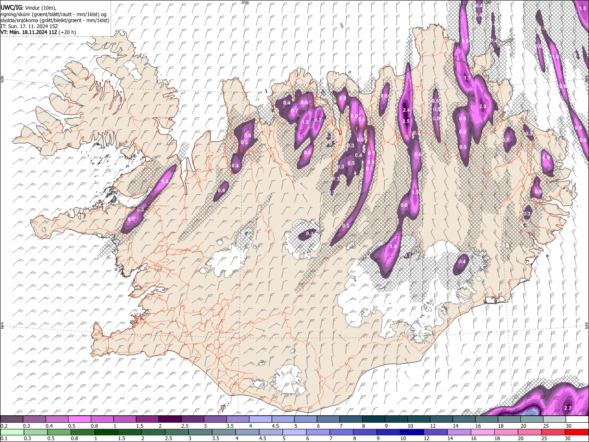The height and width of the screenshot is (442, 589).
Task: Click the '2.2' precipitation value on the map
Action: [x=567, y=408]
